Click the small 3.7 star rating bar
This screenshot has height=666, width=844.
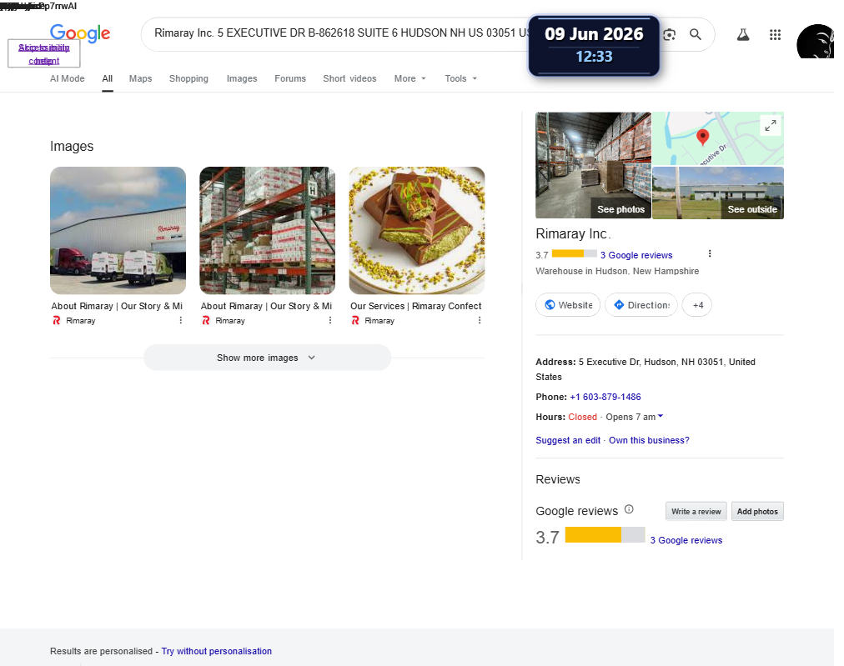575,253
